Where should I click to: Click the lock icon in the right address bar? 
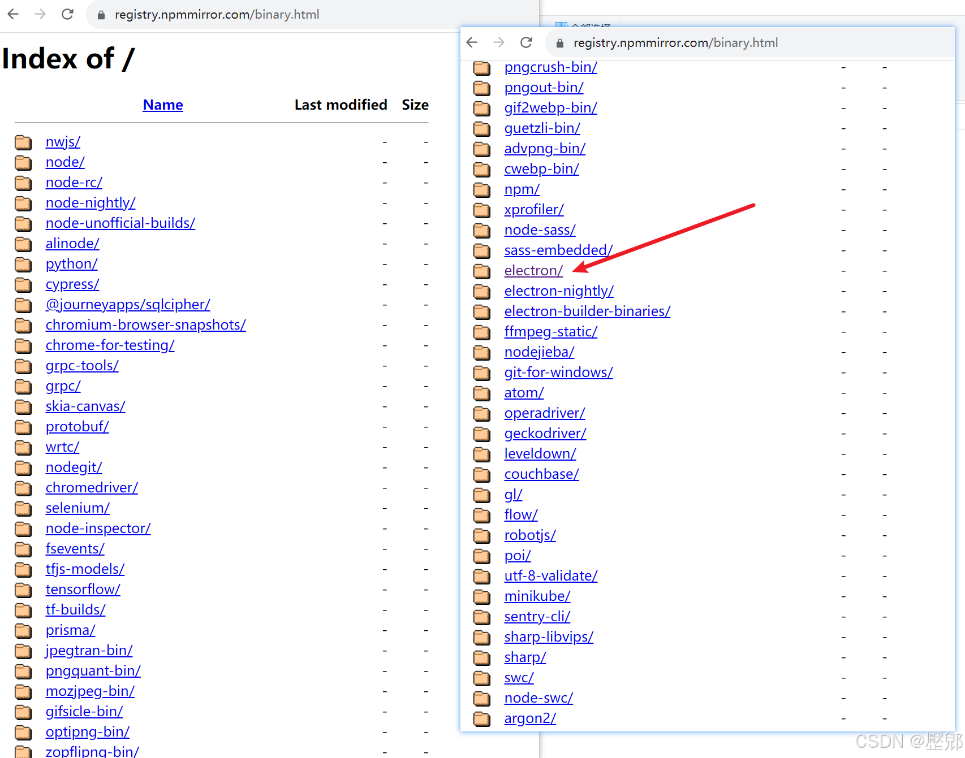(560, 43)
